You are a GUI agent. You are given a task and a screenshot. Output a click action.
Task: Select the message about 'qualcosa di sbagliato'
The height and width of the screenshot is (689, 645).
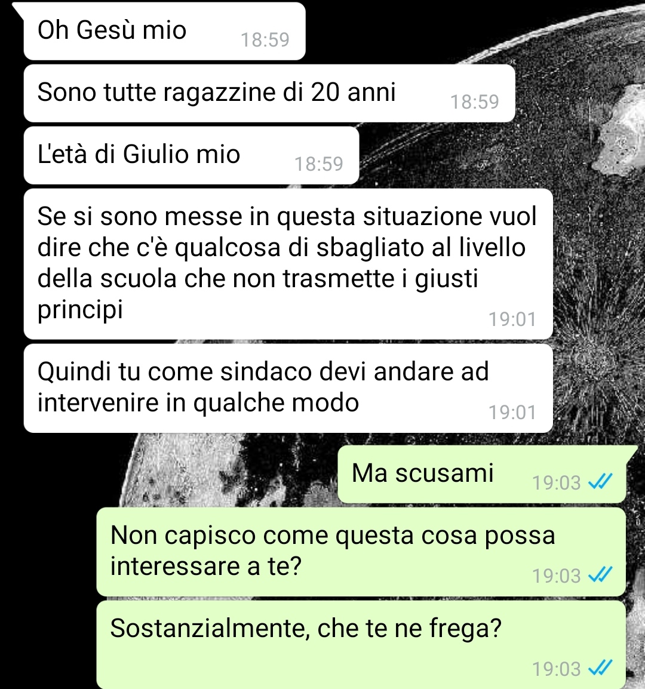tap(288, 264)
